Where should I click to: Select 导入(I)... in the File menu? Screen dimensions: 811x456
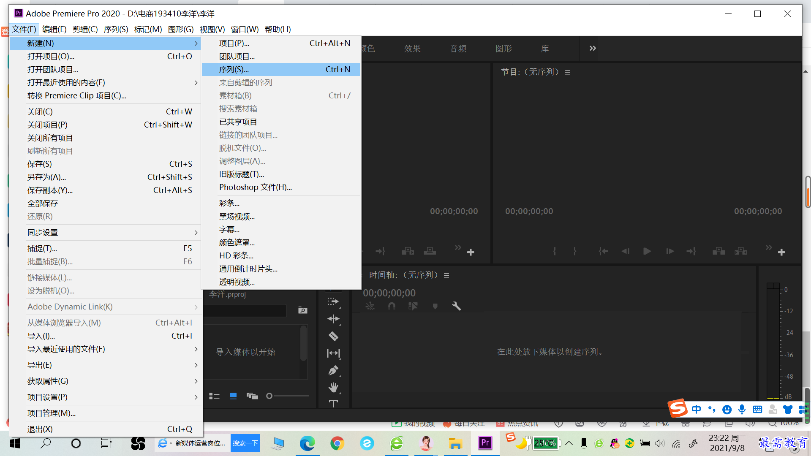pos(106,336)
